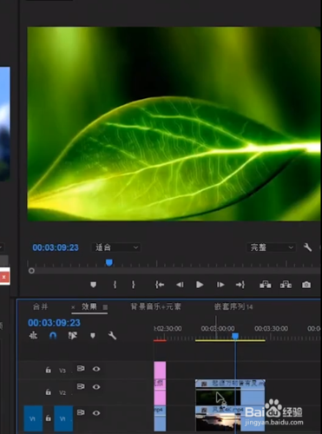Export a frame with camera icon
This screenshot has height=434, width=322.
[x=306, y=285]
